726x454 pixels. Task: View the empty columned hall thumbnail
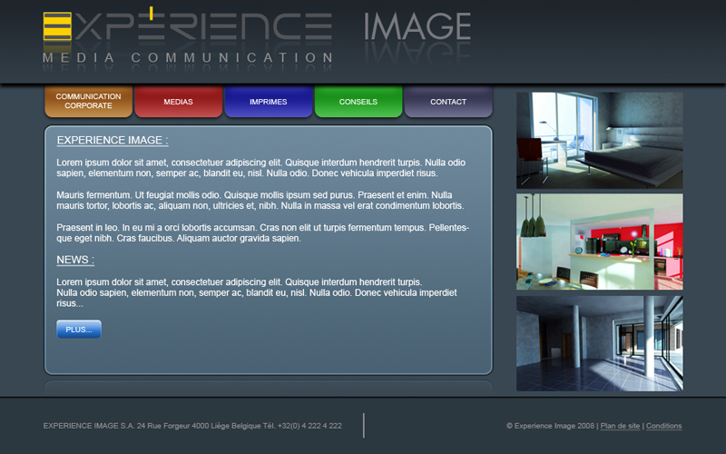tap(600, 343)
